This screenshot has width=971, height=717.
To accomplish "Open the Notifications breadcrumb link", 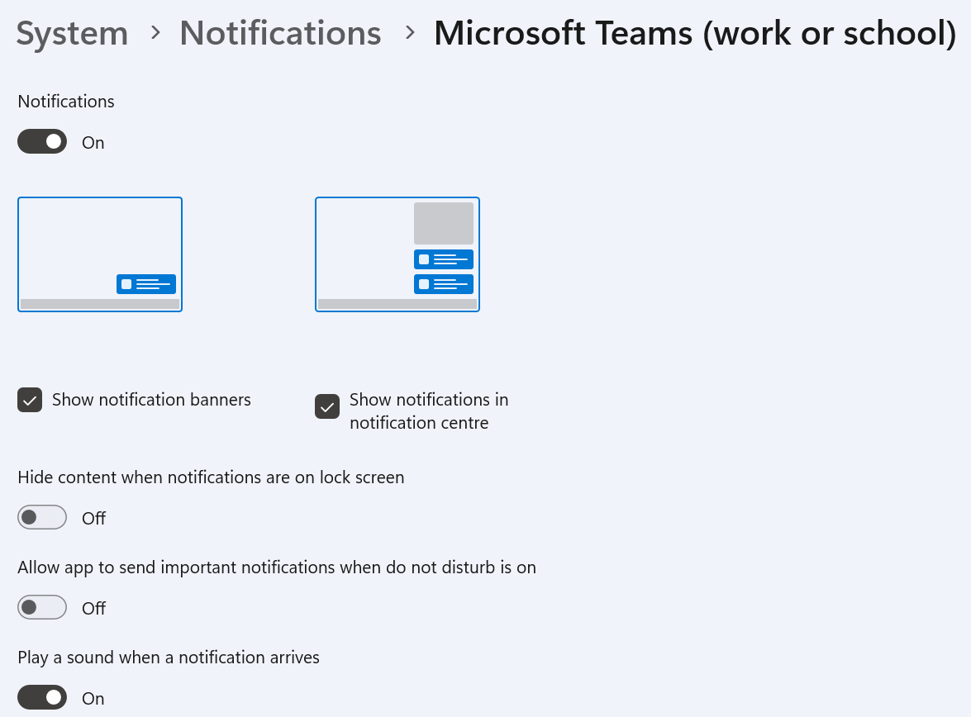I will coord(280,33).
